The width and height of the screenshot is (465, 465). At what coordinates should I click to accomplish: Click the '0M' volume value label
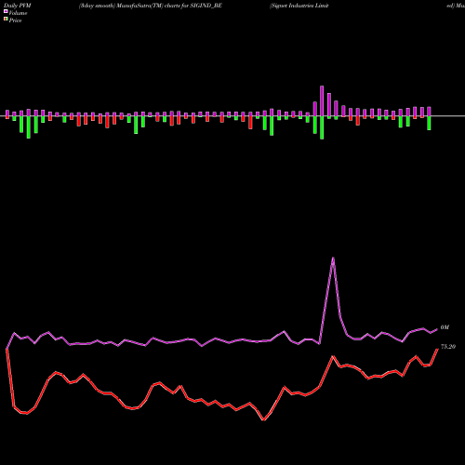tap(445, 327)
